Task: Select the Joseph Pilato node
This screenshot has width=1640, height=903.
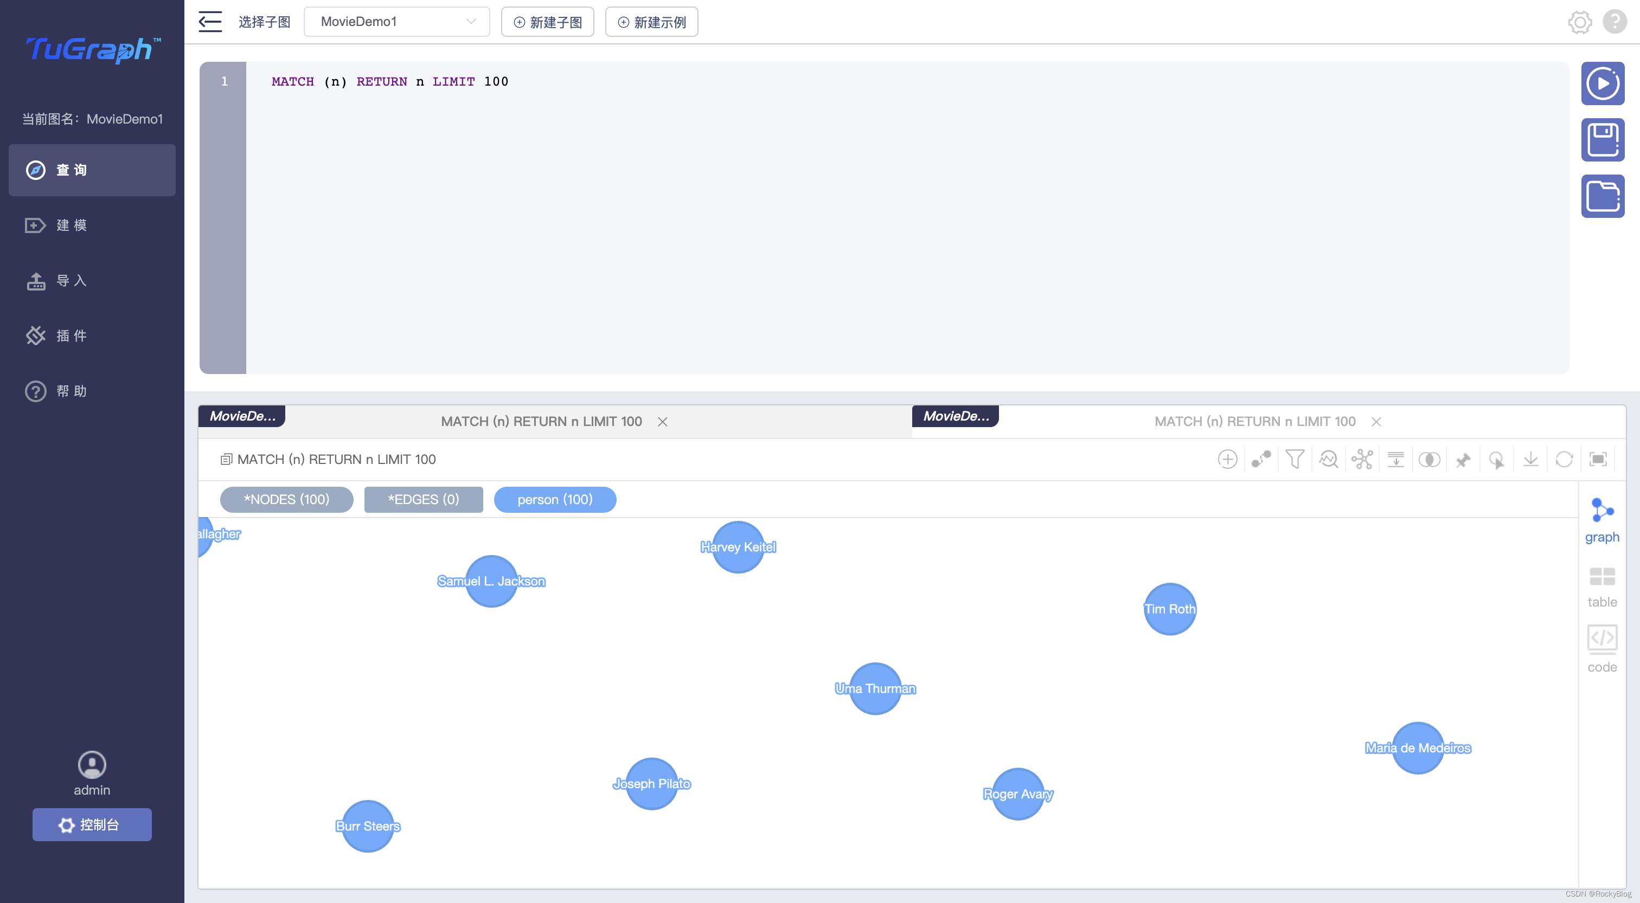Action: pos(651,783)
